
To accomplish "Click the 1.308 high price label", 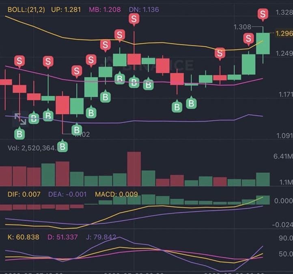I will point(243,27).
